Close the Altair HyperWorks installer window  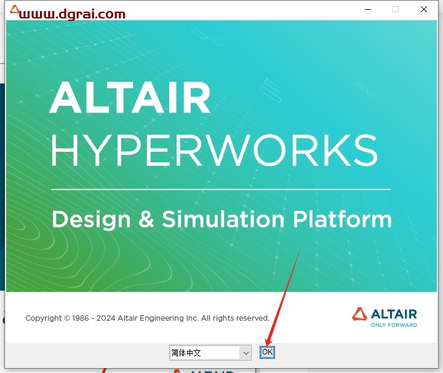coord(424,9)
